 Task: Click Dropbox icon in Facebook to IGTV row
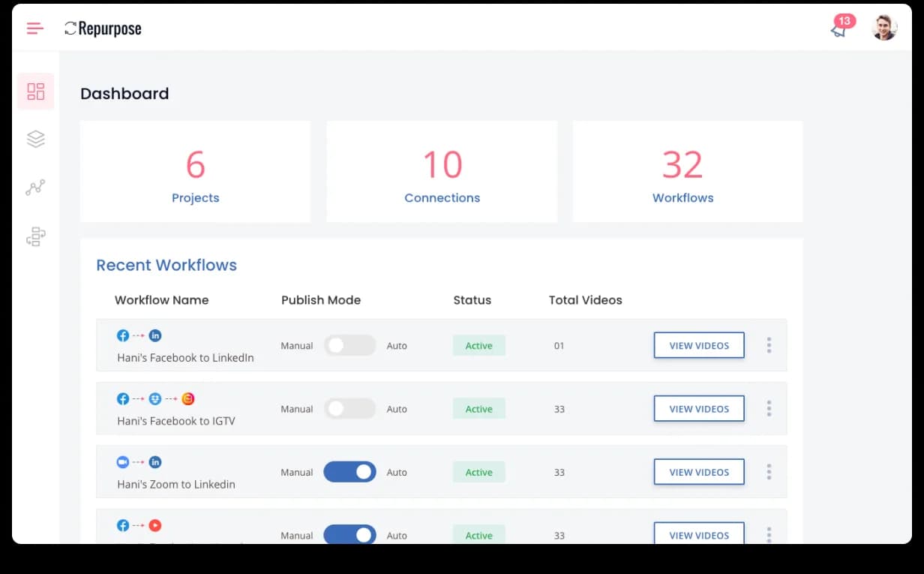(155, 398)
